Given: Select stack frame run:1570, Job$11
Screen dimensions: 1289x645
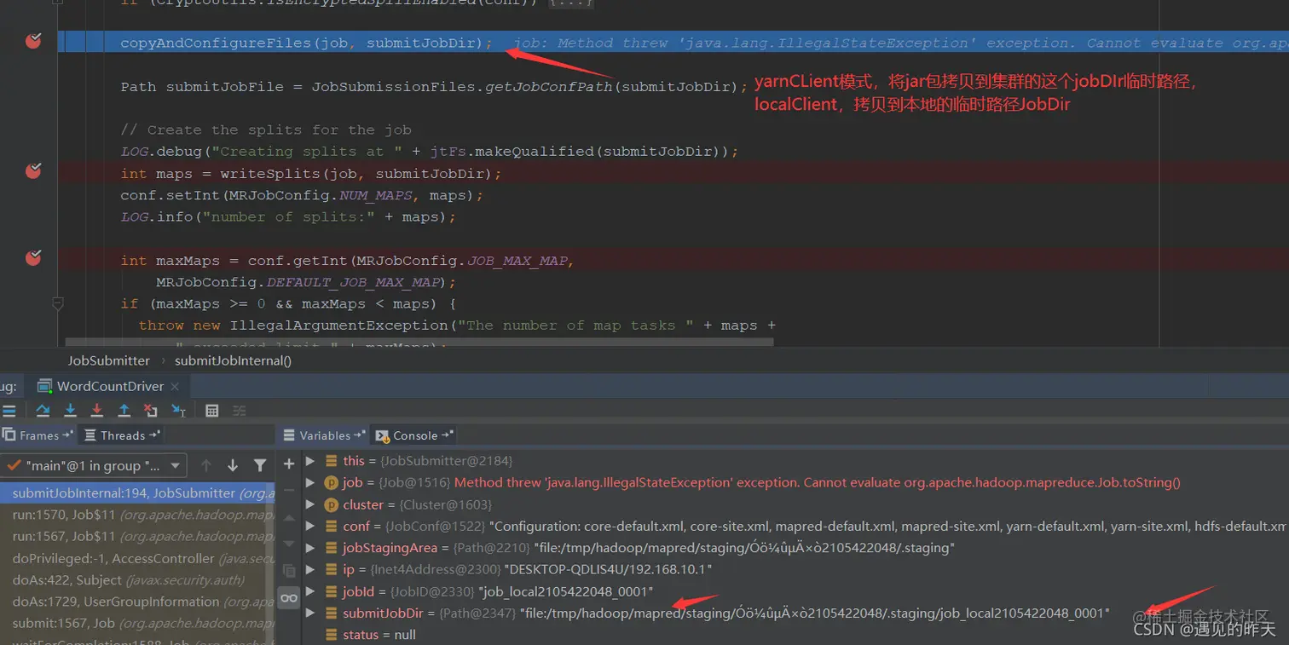Looking at the screenshot, I should [136, 515].
